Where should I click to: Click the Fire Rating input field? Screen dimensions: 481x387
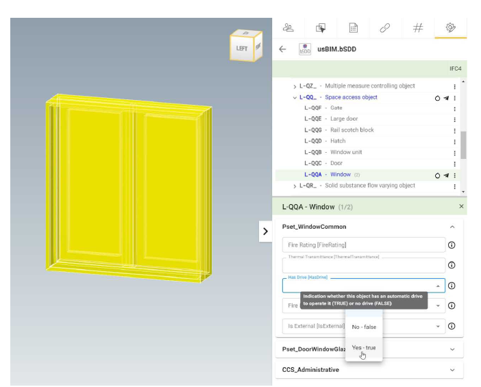[364, 245]
